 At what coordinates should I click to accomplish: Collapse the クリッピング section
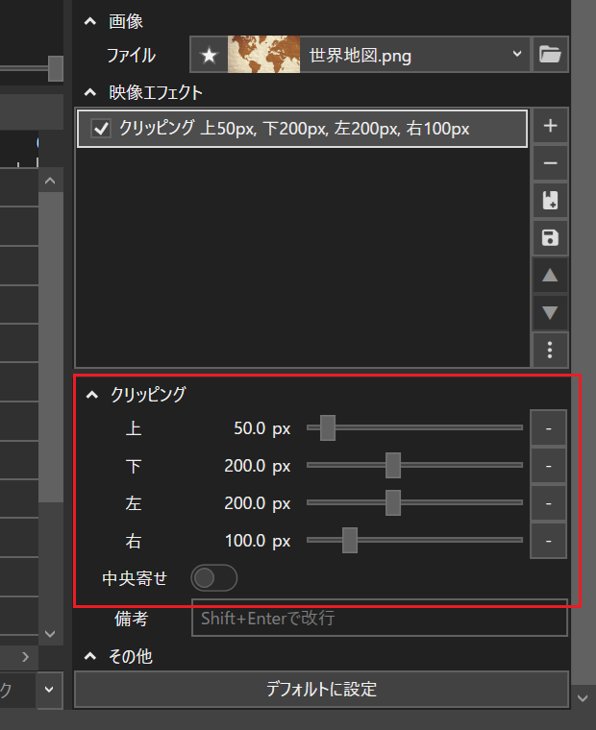pos(90,393)
